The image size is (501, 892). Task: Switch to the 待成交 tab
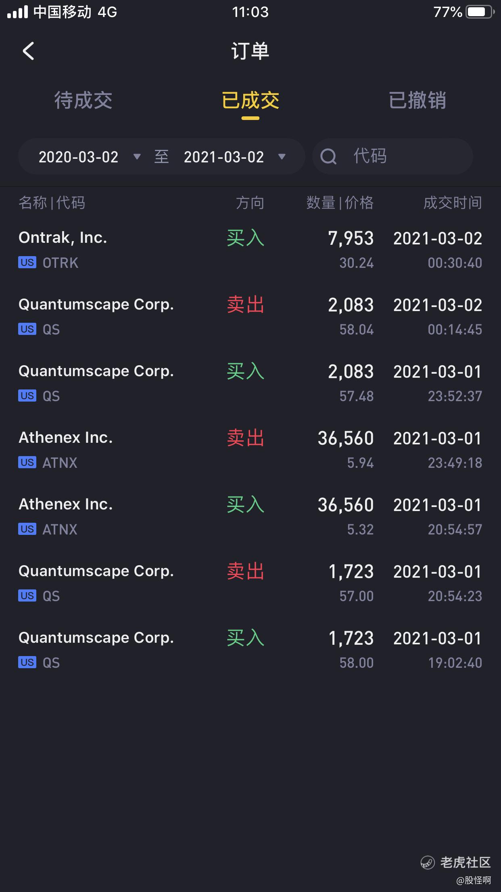83,100
